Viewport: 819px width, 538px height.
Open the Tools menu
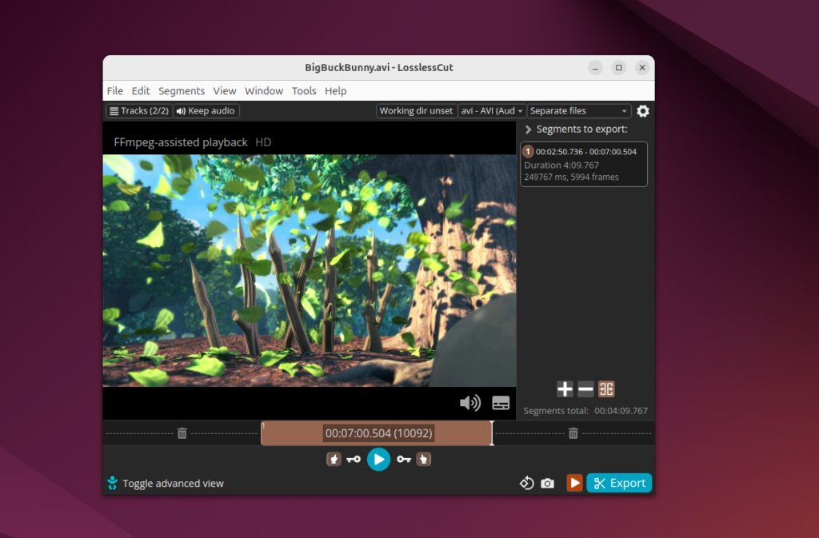pyautogui.click(x=304, y=91)
